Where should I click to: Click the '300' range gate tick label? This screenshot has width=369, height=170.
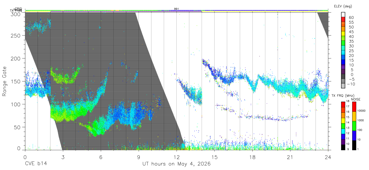tap(16, 14)
